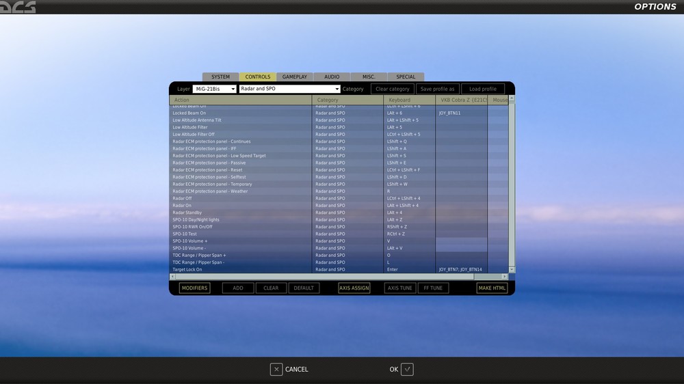Click the AXIS TUNE button
The height and width of the screenshot is (384, 684).
pos(400,288)
